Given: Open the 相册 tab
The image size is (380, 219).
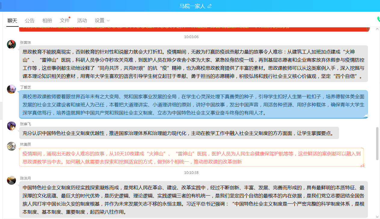Looking at the screenshot, I should (x=47, y=20).
